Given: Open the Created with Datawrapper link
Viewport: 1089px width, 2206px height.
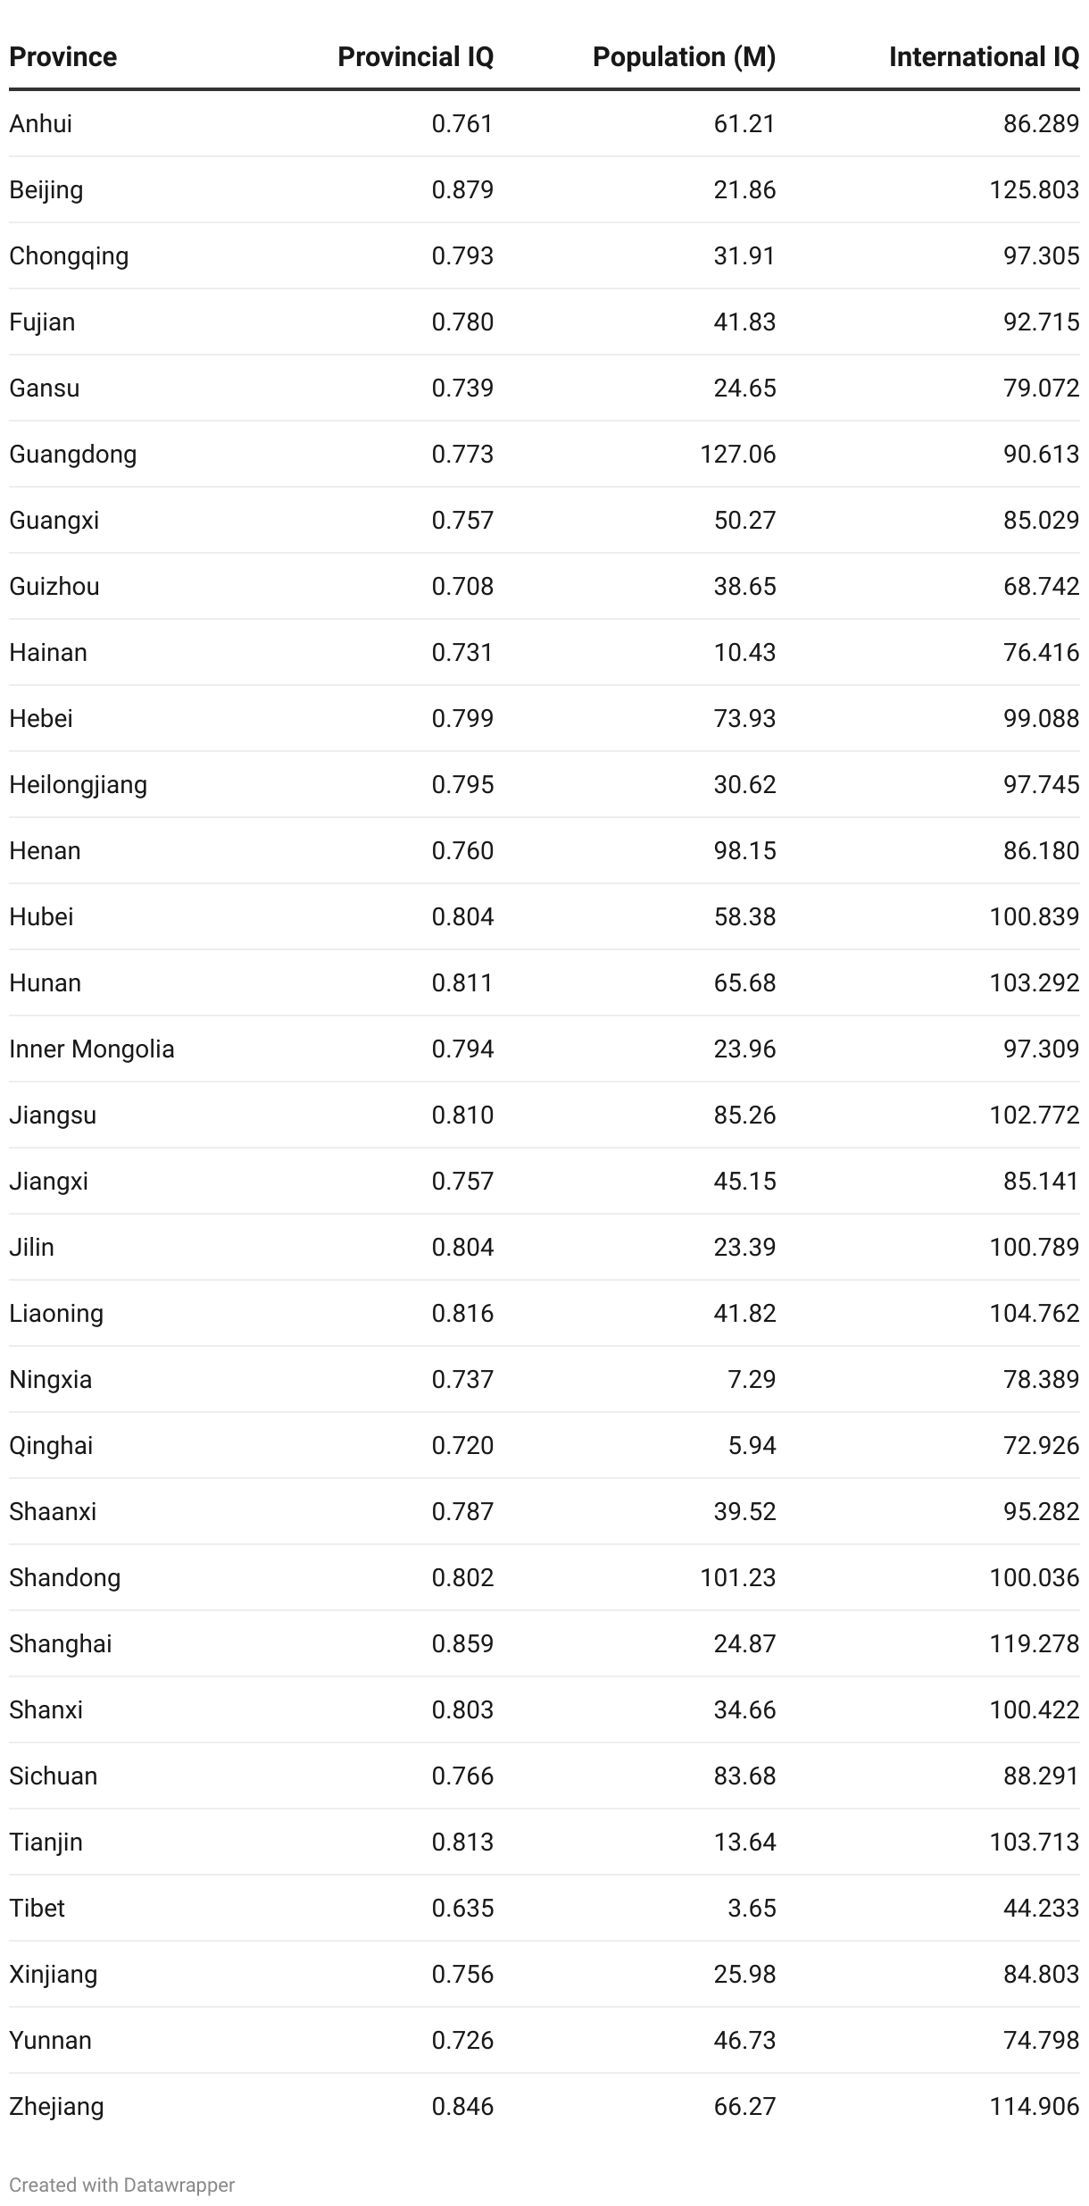Looking at the screenshot, I should pyautogui.click(x=121, y=2185).
